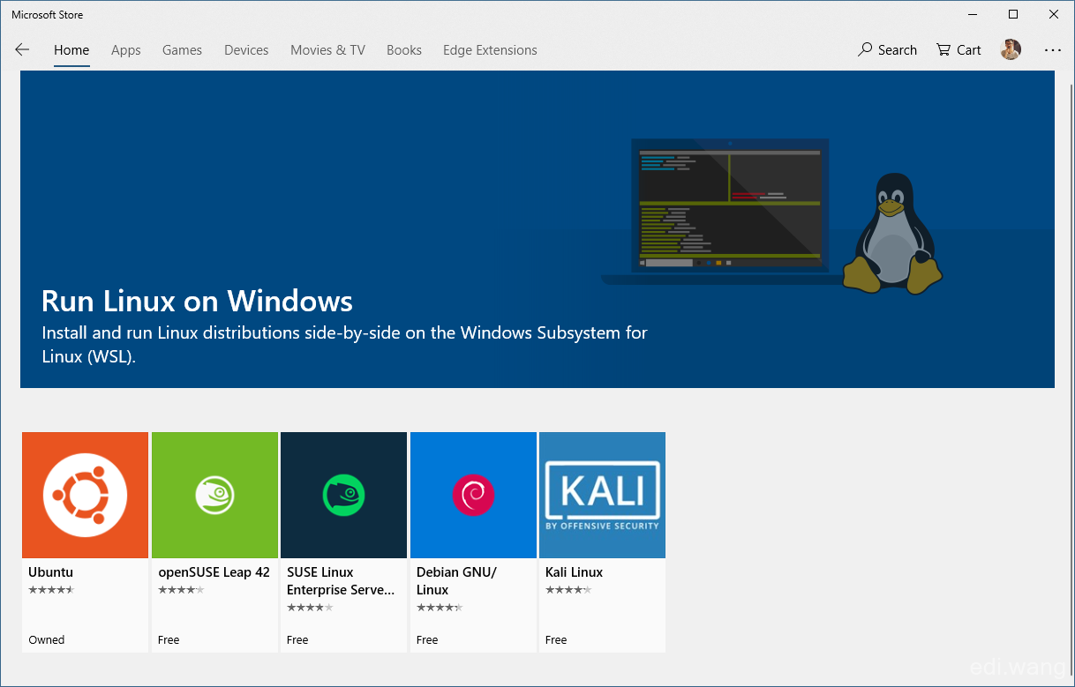
Task: Click the Debian star rating
Action: tap(440, 607)
